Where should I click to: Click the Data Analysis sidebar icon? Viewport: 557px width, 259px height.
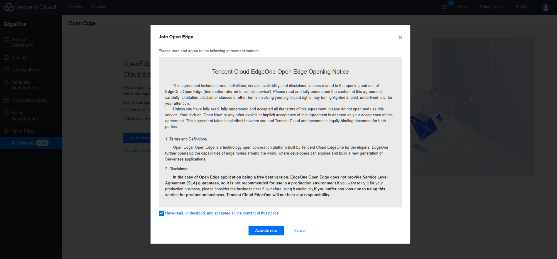point(6,70)
